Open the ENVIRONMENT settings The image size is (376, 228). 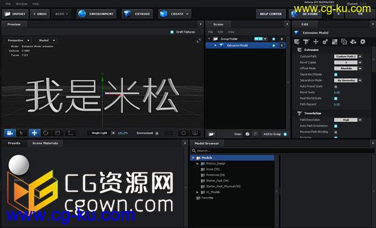[96, 14]
